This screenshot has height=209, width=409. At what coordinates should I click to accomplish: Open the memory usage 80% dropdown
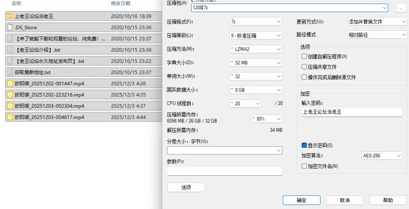[x=266, y=119]
